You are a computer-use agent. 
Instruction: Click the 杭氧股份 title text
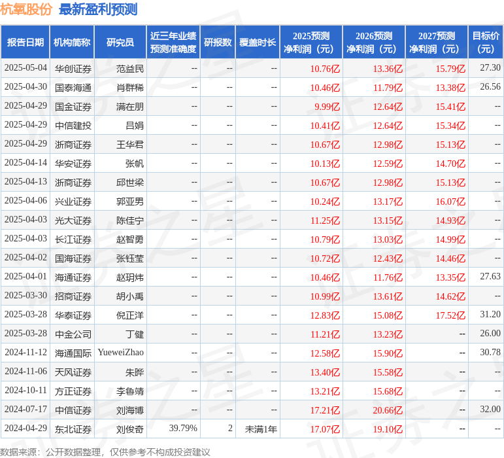[25, 9]
